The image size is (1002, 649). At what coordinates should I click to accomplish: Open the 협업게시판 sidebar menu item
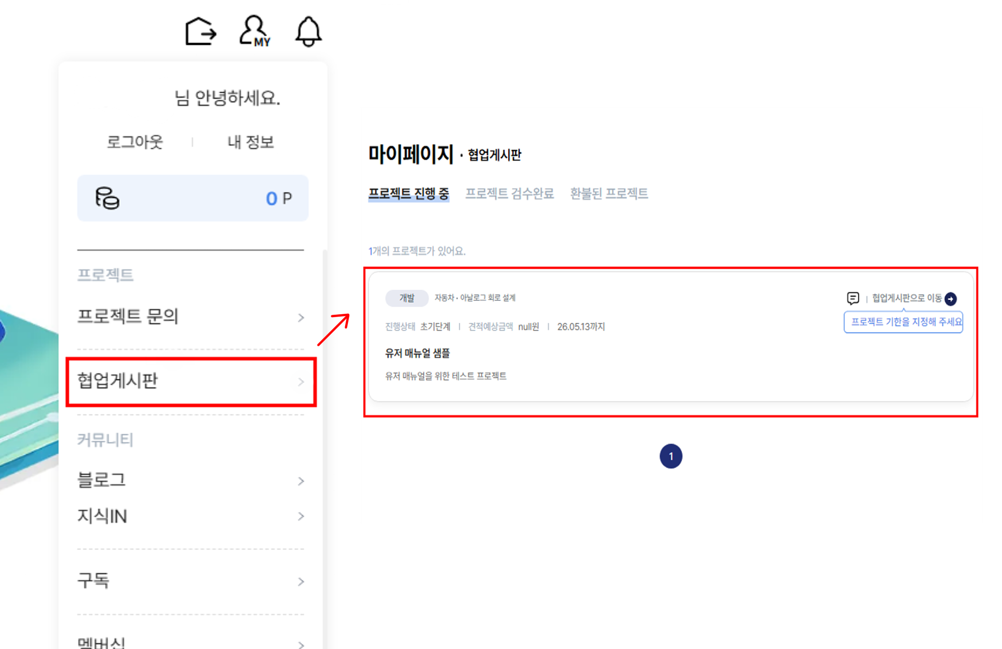[x=117, y=382]
